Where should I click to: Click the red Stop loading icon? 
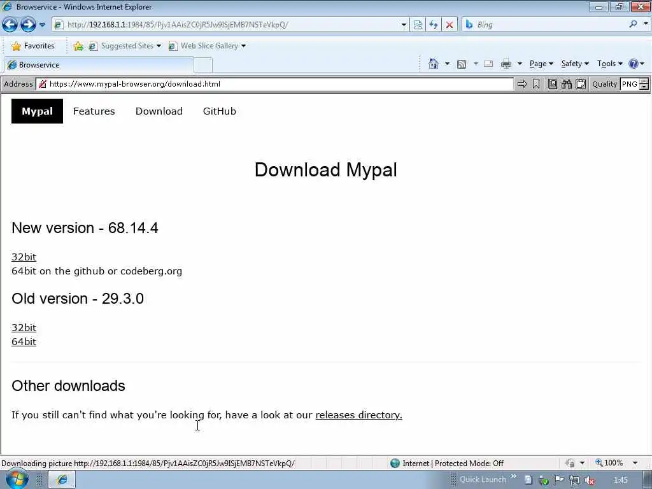point(450,25)
